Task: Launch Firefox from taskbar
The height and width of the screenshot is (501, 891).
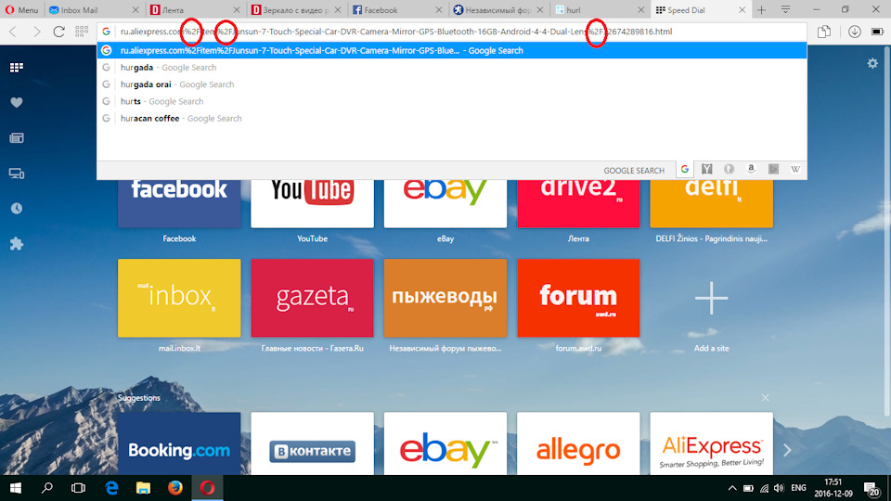Action: pos(175,488)
